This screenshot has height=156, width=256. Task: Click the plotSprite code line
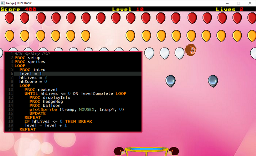point(76,109)
